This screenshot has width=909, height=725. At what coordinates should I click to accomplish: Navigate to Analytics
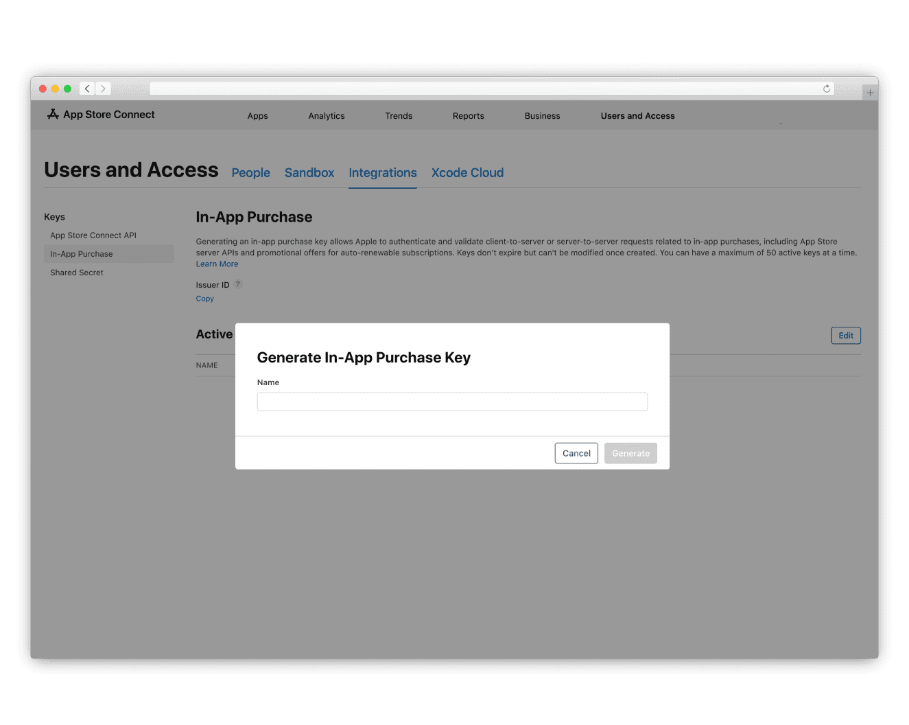[326, 115]
